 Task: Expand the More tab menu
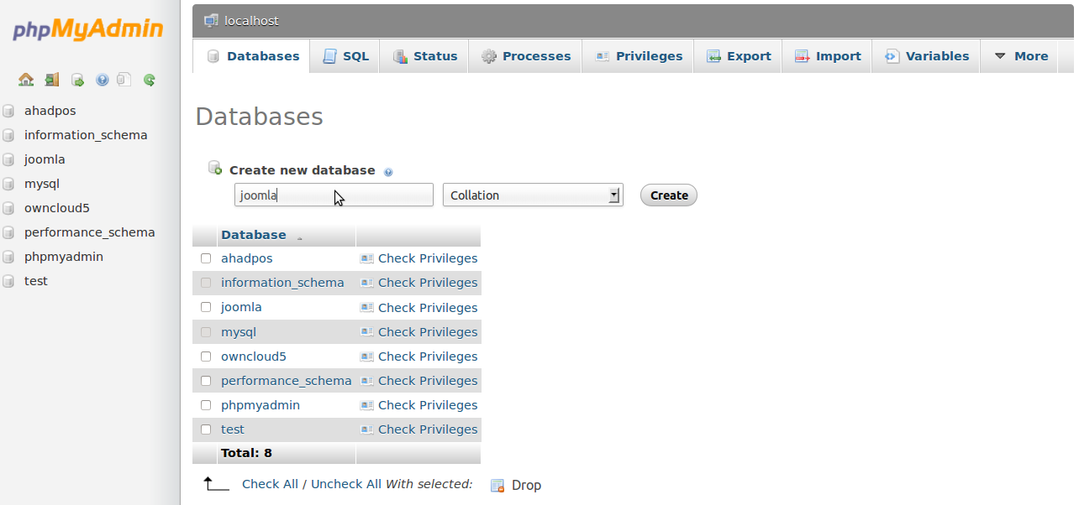coord(1021,56)
